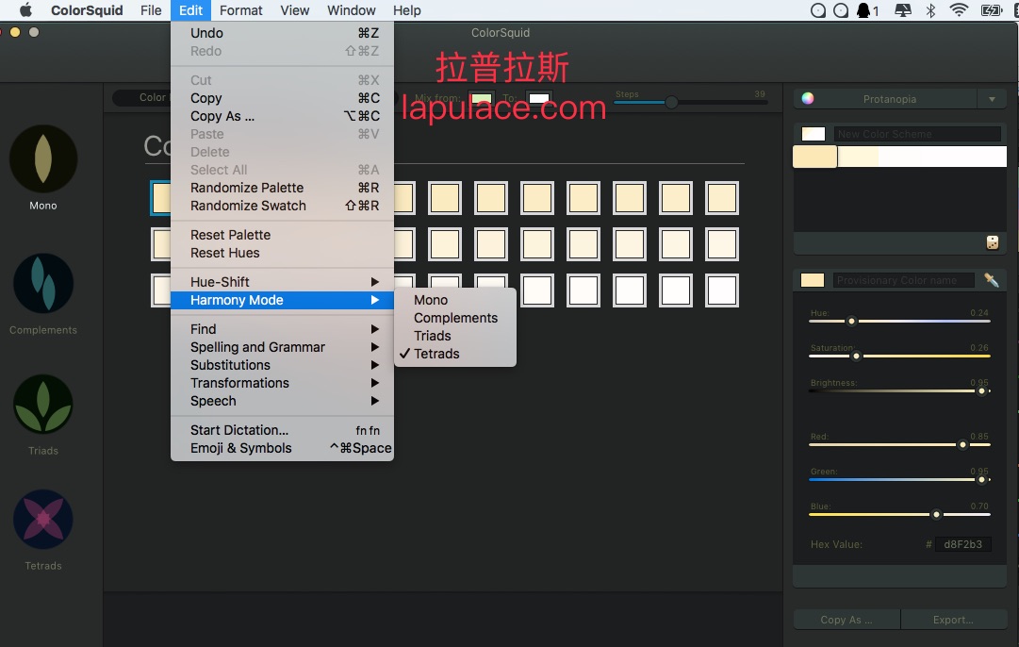Choose Tetrads checked item in Harmony Mode submenu
This screenshot has height=647, width=1019.
click(x=455, y=354)
